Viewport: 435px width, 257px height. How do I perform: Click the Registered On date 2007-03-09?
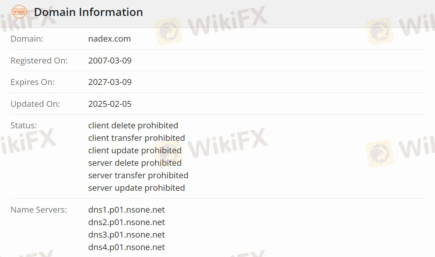110,61
